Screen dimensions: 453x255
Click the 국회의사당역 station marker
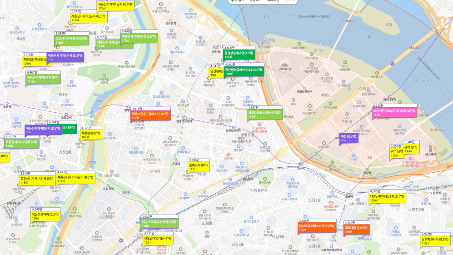304,89
